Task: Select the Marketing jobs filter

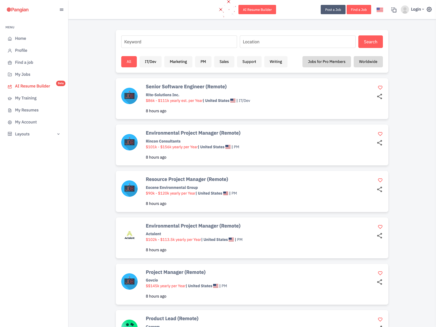Action: coord(178,62)
